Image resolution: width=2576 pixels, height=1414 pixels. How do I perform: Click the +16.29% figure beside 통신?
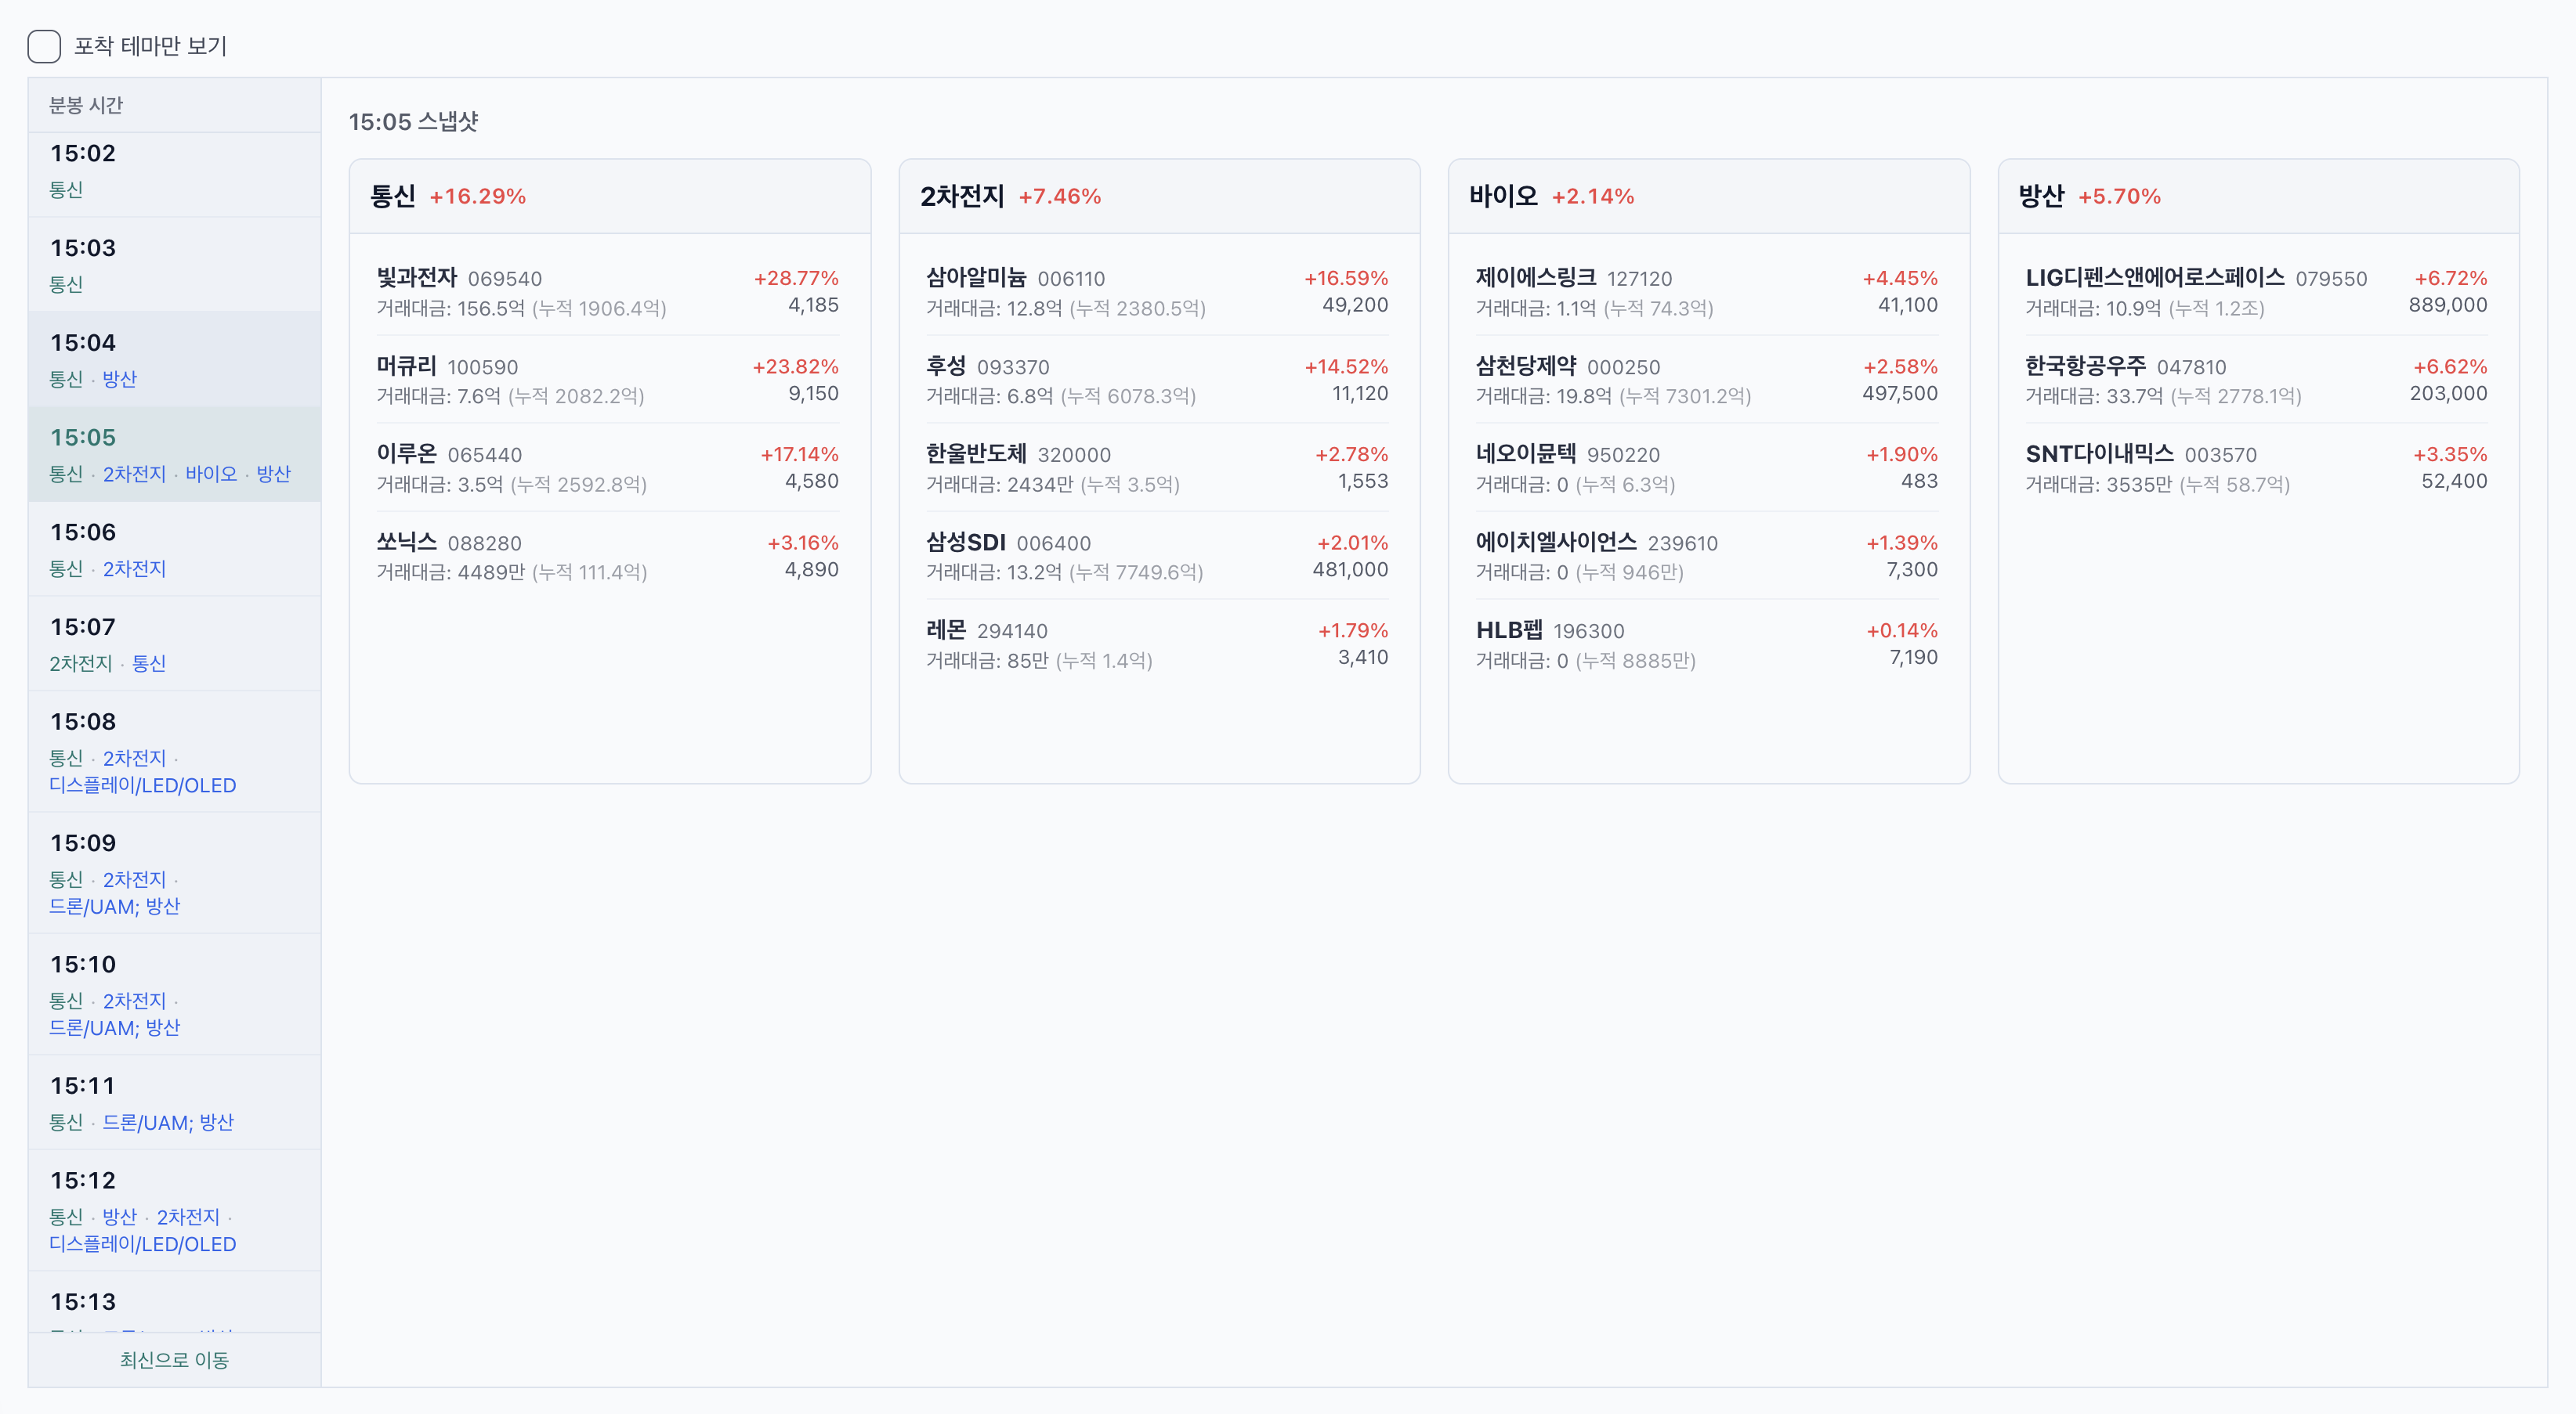pos(478,197)
